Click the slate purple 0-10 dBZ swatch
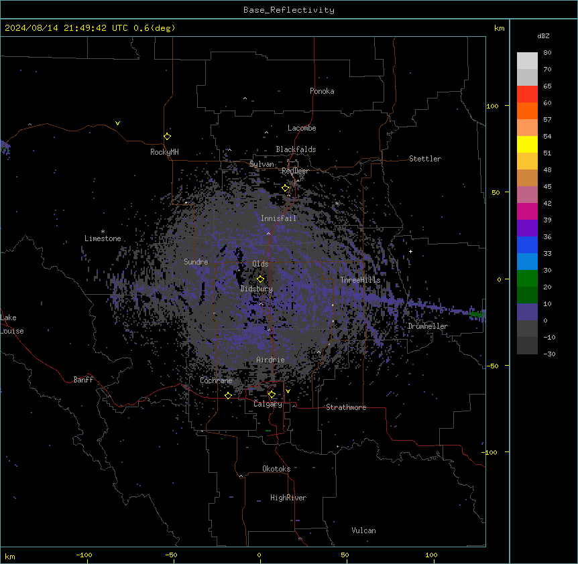The width and height of the screenshot is (578, 564). click(x=527, y=312)
